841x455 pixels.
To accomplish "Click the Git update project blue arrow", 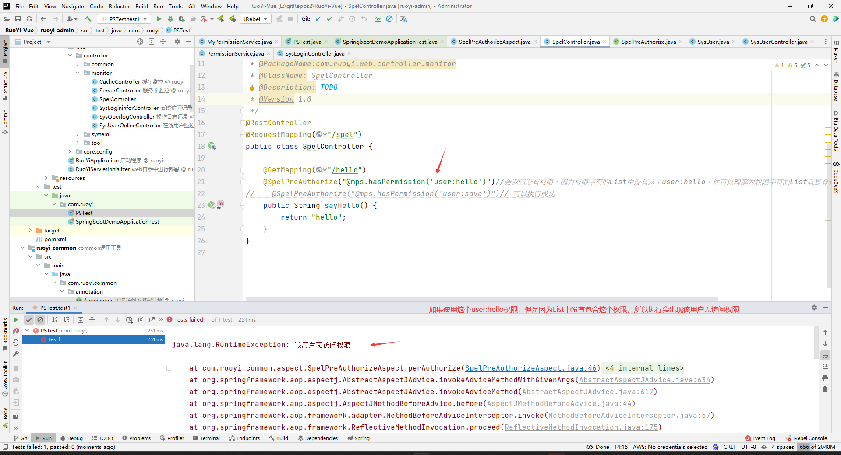I will [x=318, y=19].
